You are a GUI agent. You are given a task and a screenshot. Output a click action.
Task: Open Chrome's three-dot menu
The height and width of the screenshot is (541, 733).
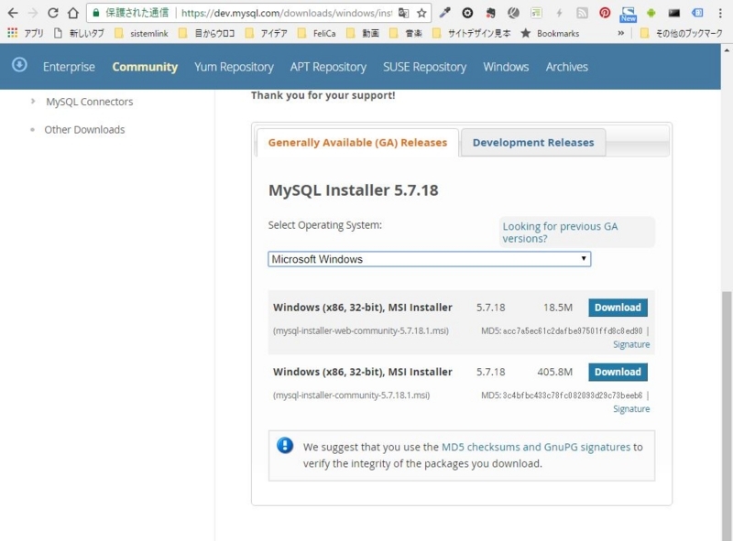pos(720,13)
